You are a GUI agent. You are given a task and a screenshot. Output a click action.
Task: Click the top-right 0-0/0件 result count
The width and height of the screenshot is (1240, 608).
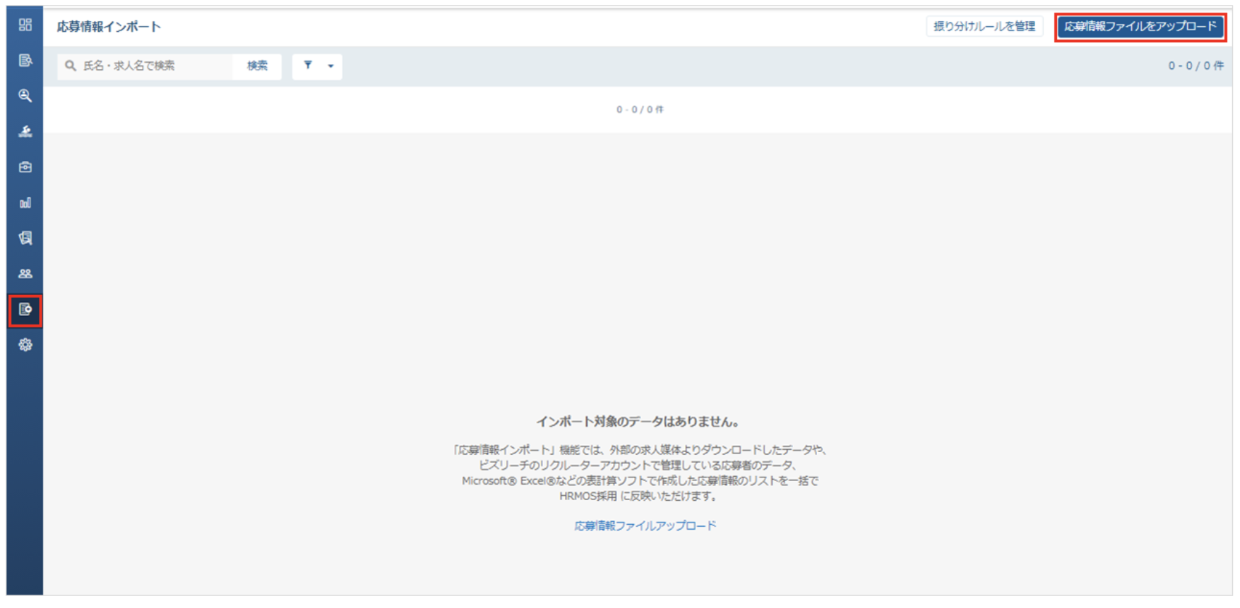(1196, 66)
